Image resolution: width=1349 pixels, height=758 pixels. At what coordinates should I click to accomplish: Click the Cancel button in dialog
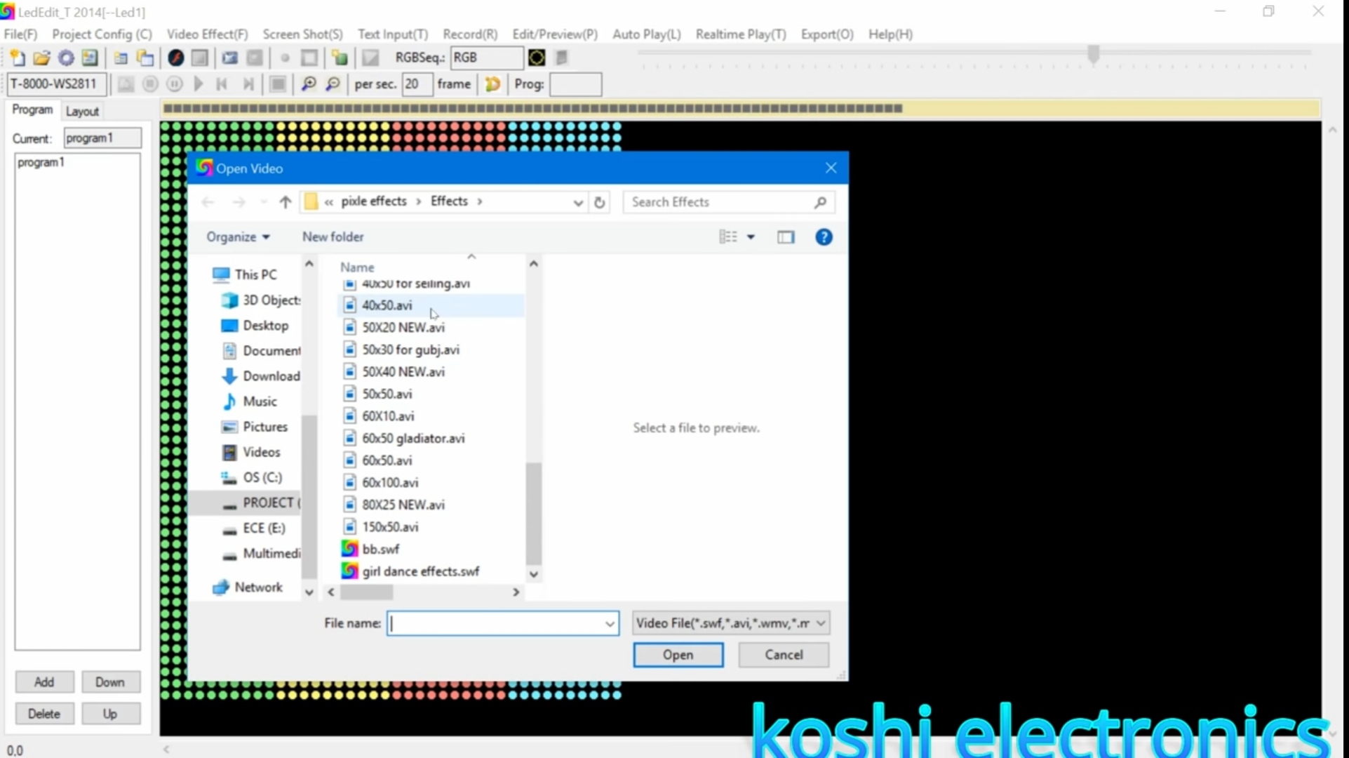(x=784, y=655)
